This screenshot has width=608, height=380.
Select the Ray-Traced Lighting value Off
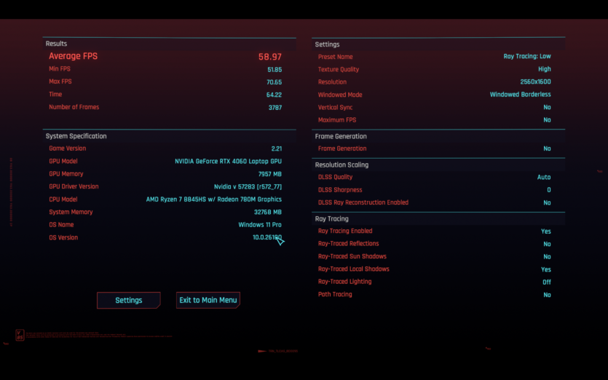(547, 282)
